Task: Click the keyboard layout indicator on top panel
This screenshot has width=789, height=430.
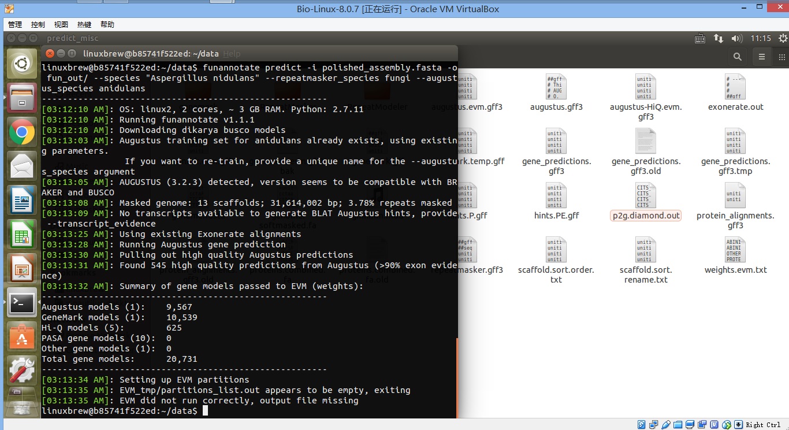Action: coord(699,38)
